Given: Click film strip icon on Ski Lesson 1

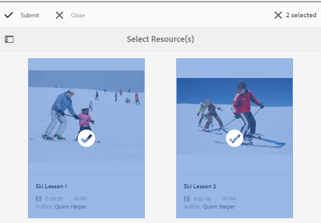Looking at the screenshot, I should point(39,198).
